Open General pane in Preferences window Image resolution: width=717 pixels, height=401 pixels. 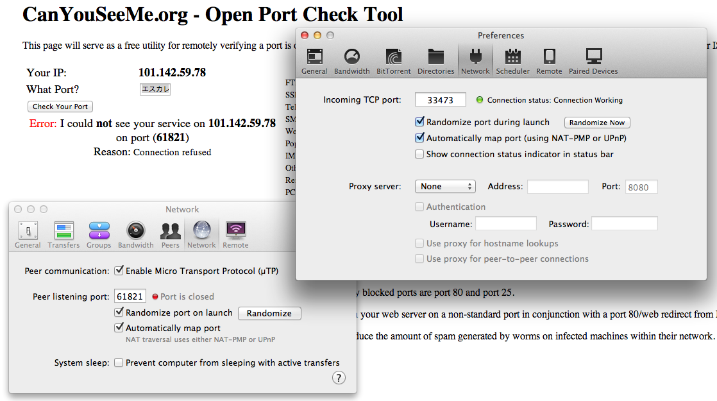pos(314,61)
